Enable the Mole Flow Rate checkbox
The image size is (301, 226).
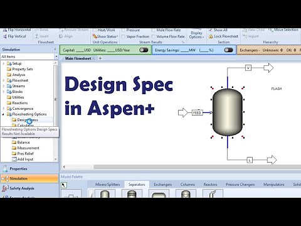coord(153,30)
